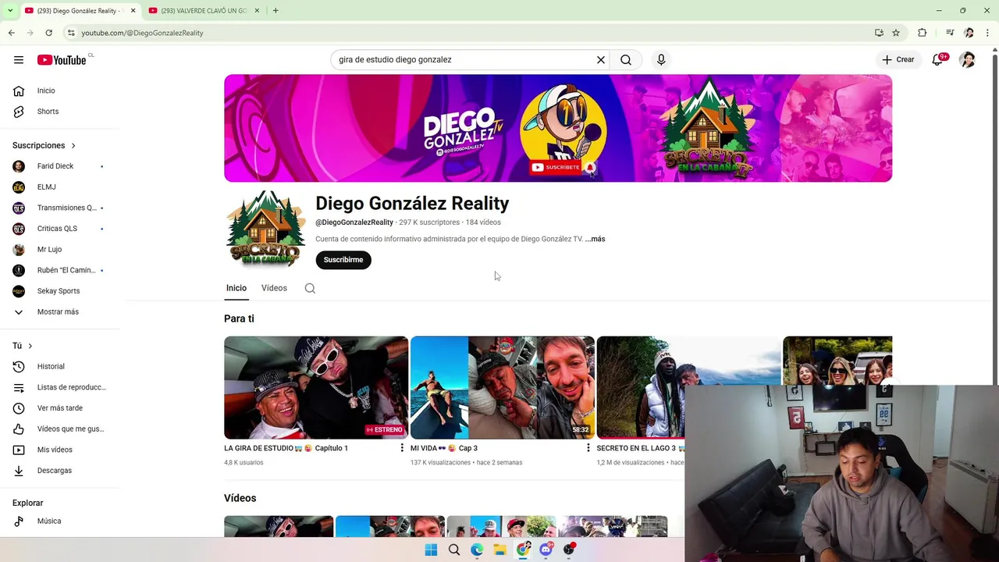Image resolution: width=999 pixels, height=562 pixels.
Task: Open Chrome extensions puzzle icon
Action: (x=923, y=33)
